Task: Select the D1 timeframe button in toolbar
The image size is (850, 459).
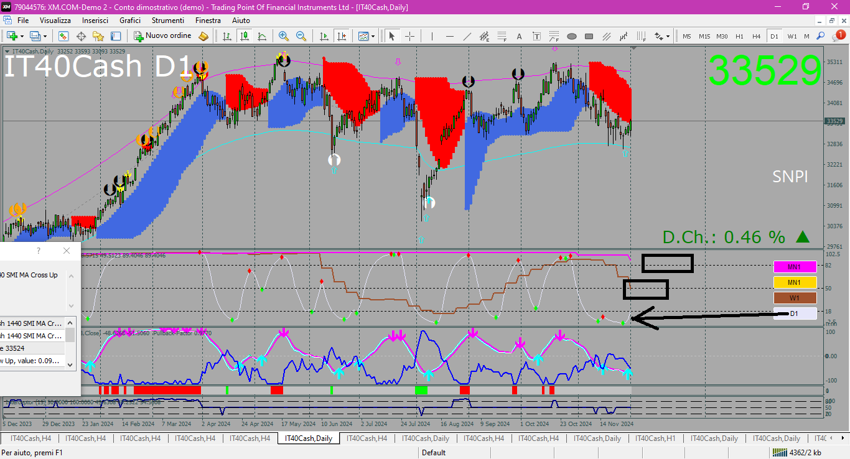Action: 774,36
